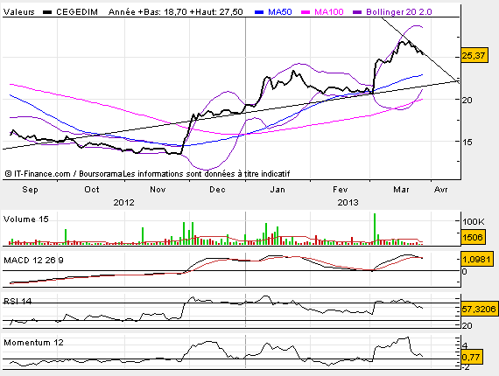This screenshot has width=499, height=376.
Task: Click the blue MA50 legend swatch
Action: point(259,12)
